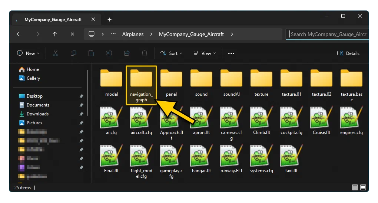Click the Delete trash icon
Viewport: 378px width, 203px height.
pyautogui.click(x=145, y=53)
